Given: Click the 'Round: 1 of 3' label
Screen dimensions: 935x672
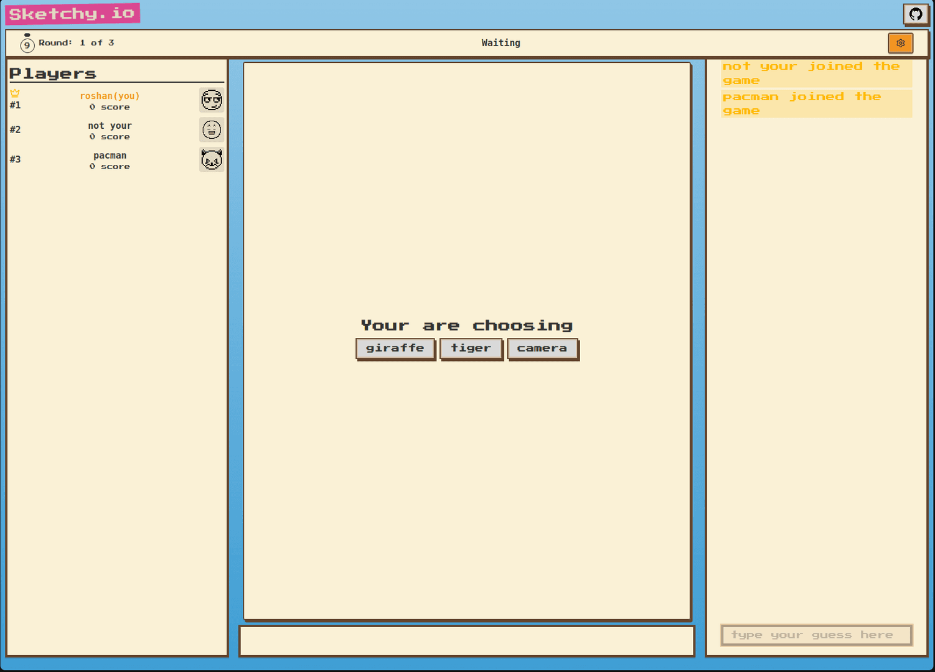Looking at the screenshot, I should click(76, 43).
